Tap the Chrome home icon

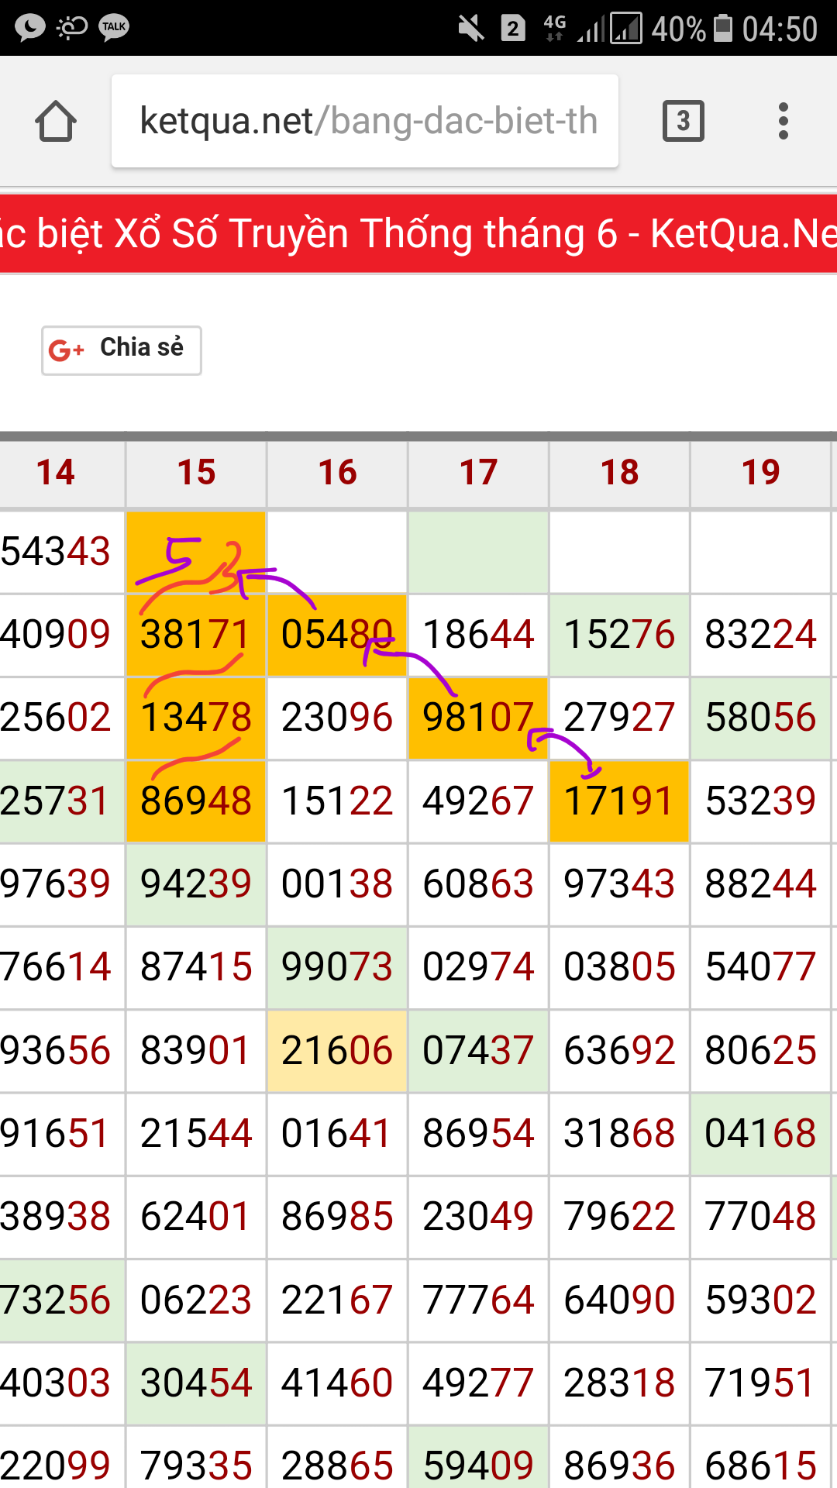tap(56, 122)
